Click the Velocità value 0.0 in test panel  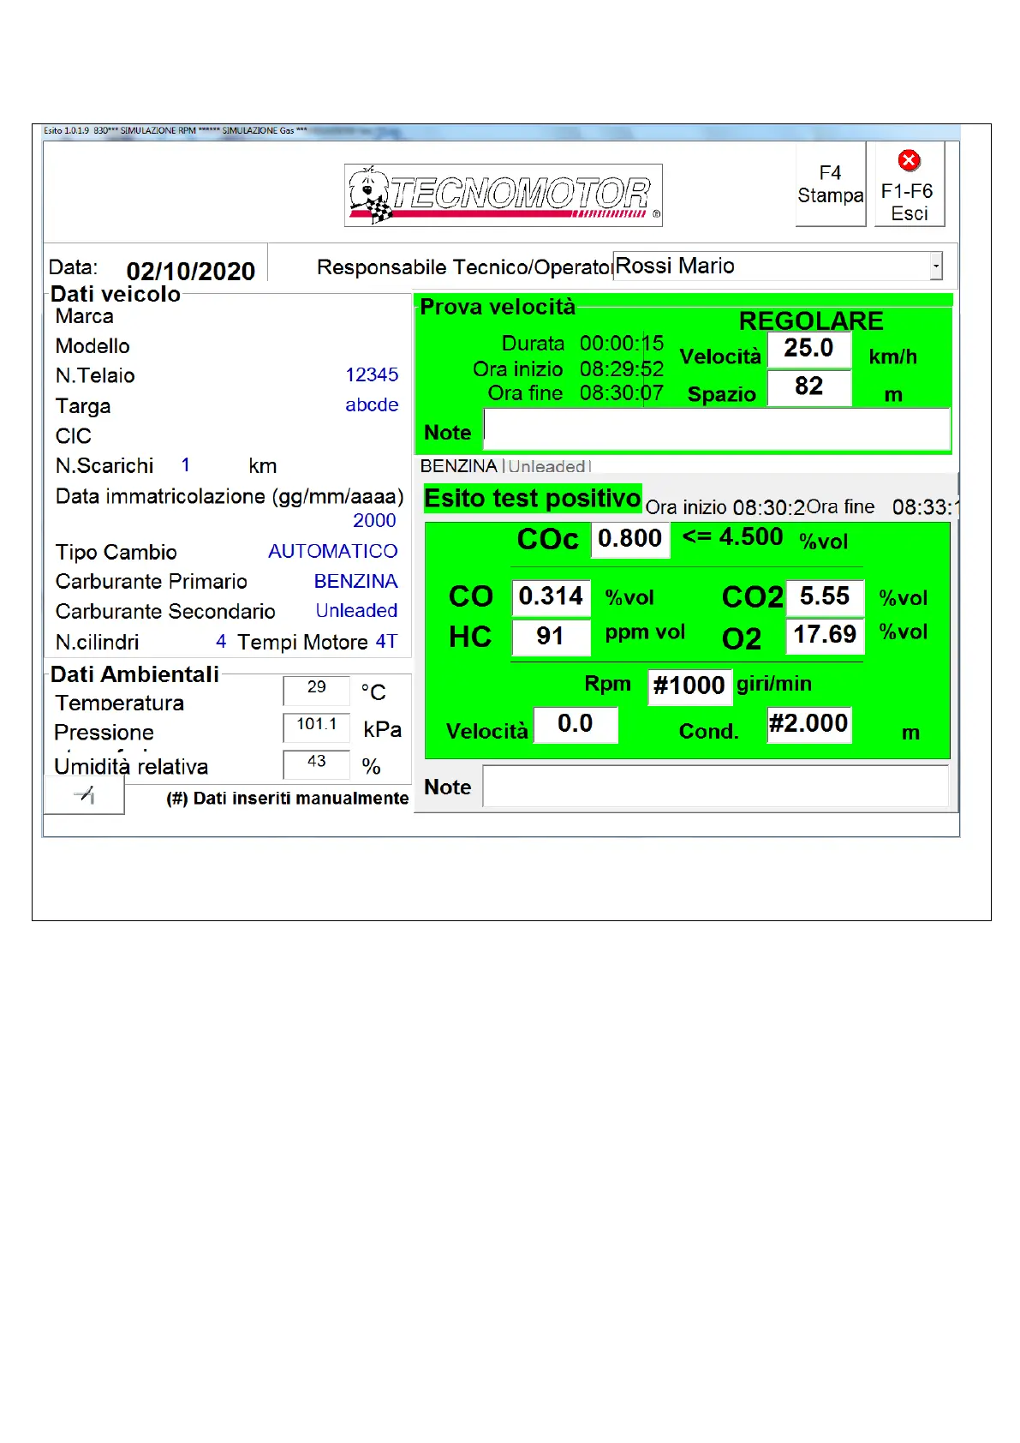tap(576, 725)
